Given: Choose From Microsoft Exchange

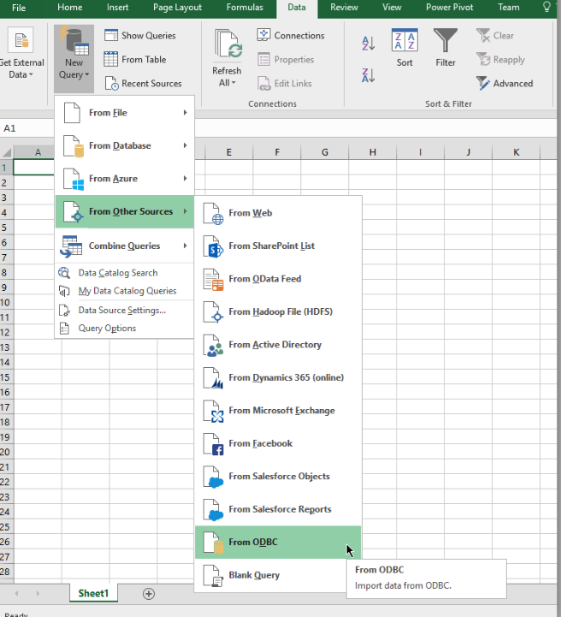Looking at the screenshot, I should pyautogui.click(x=278, y=411).
